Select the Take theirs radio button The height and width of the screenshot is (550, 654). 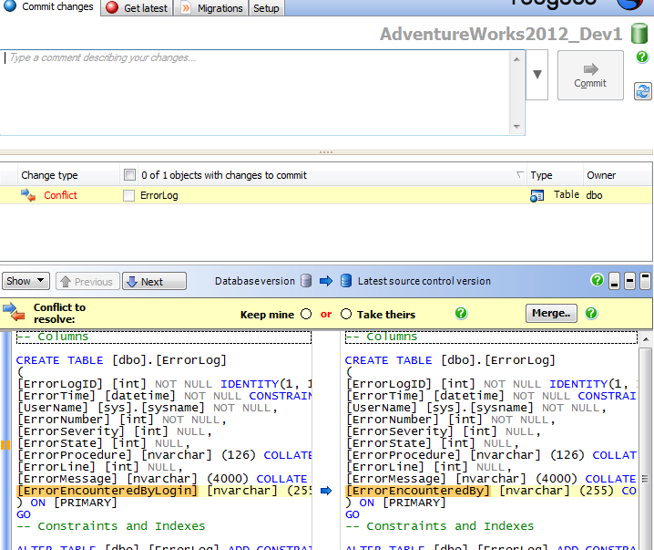tap(346, 314)
